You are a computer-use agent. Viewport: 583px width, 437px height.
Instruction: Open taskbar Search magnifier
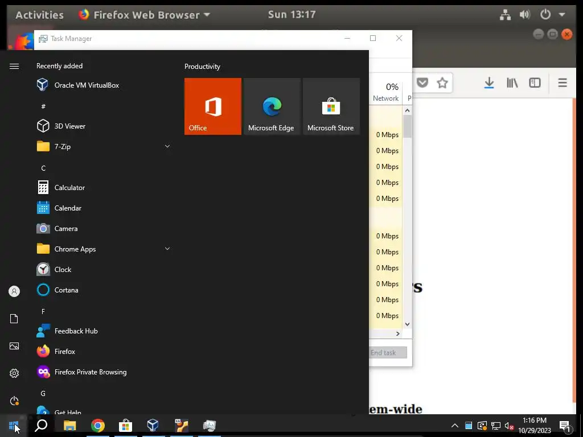[41, 425]
